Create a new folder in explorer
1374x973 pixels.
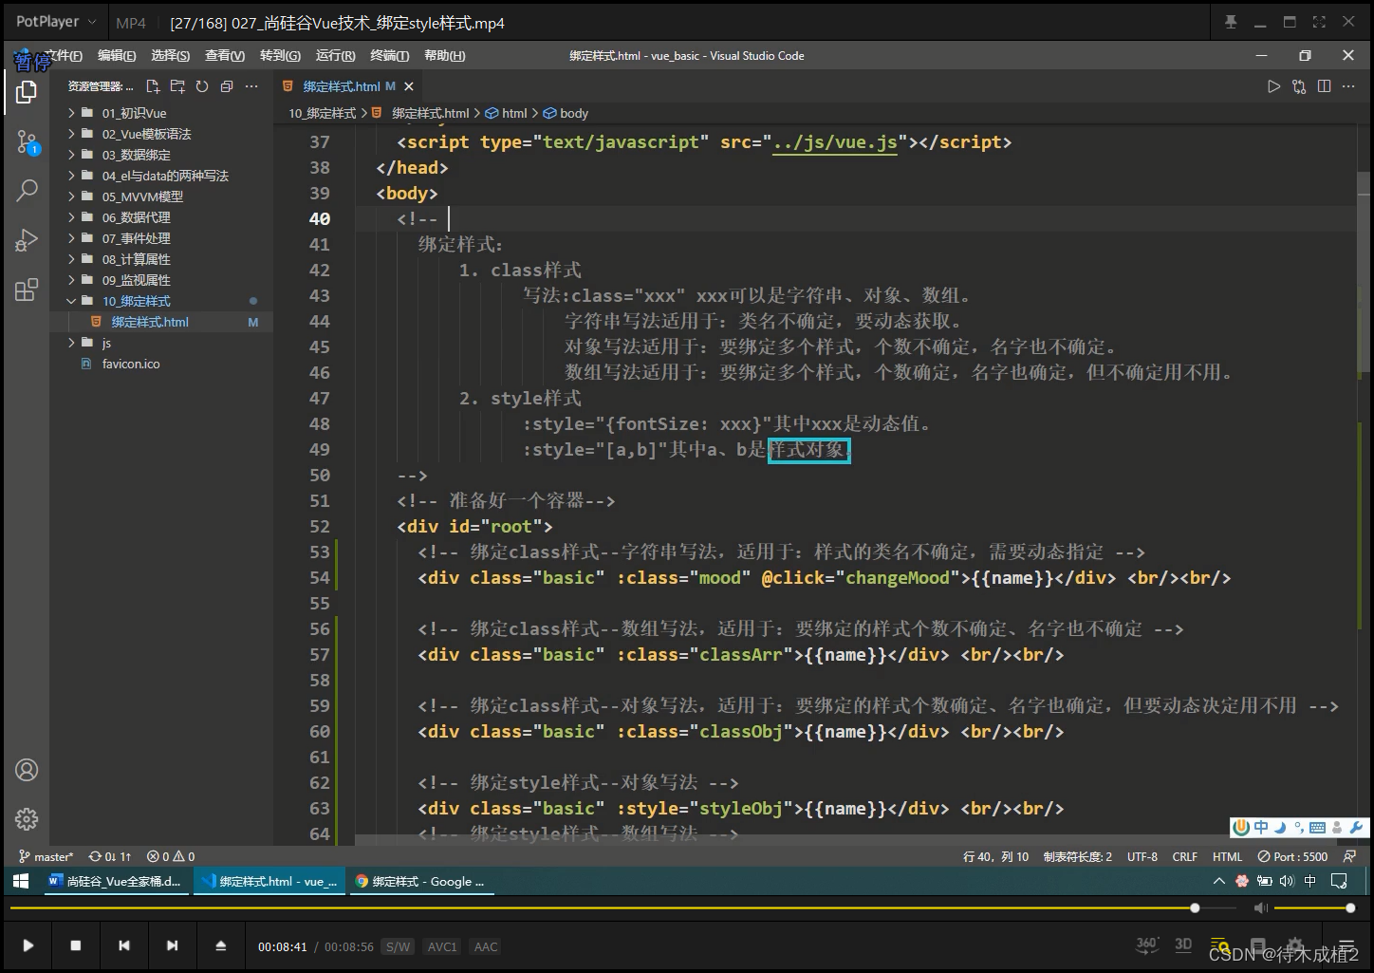tap(177, 86)
